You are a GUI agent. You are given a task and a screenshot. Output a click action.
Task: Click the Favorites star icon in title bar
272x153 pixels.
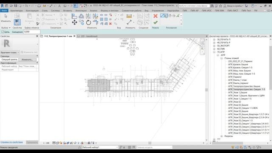point(221,6)
